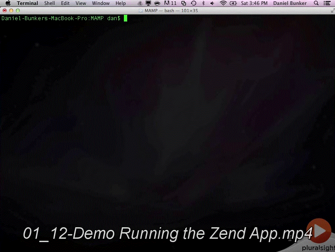Open the Wi-Fi status menu
This screenshot has width=335, height=252.
pyautogui.click(x=223, y=3)
